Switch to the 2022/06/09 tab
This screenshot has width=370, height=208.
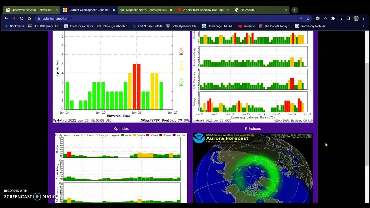click(261, 10)
